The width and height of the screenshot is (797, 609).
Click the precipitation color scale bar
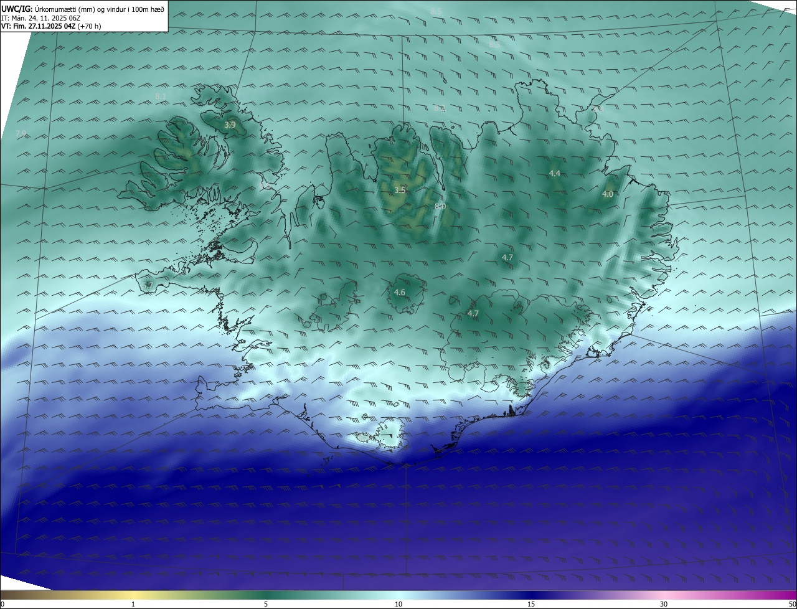click(x=398, y=595)
